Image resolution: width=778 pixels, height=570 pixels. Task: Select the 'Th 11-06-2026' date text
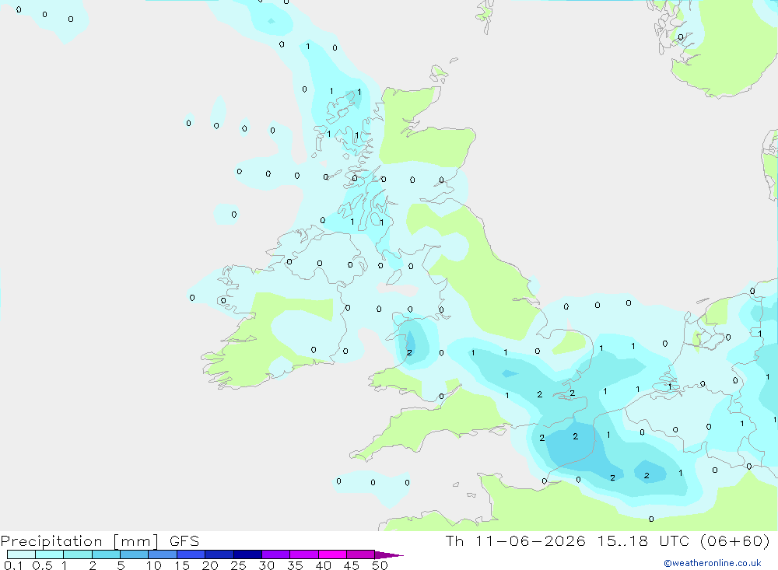[516, 540]
